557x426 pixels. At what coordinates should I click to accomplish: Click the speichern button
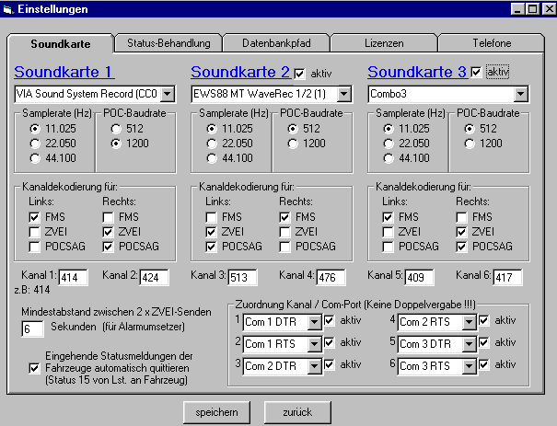point(216,411)
